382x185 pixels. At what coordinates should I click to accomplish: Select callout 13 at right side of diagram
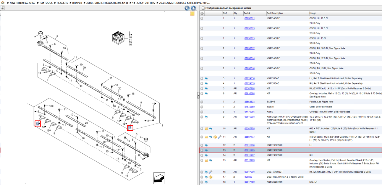click(x=130, y=128)
